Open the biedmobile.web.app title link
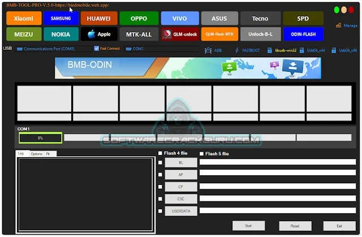This screenshot has height=237, width=362. (x=82, y=5)
